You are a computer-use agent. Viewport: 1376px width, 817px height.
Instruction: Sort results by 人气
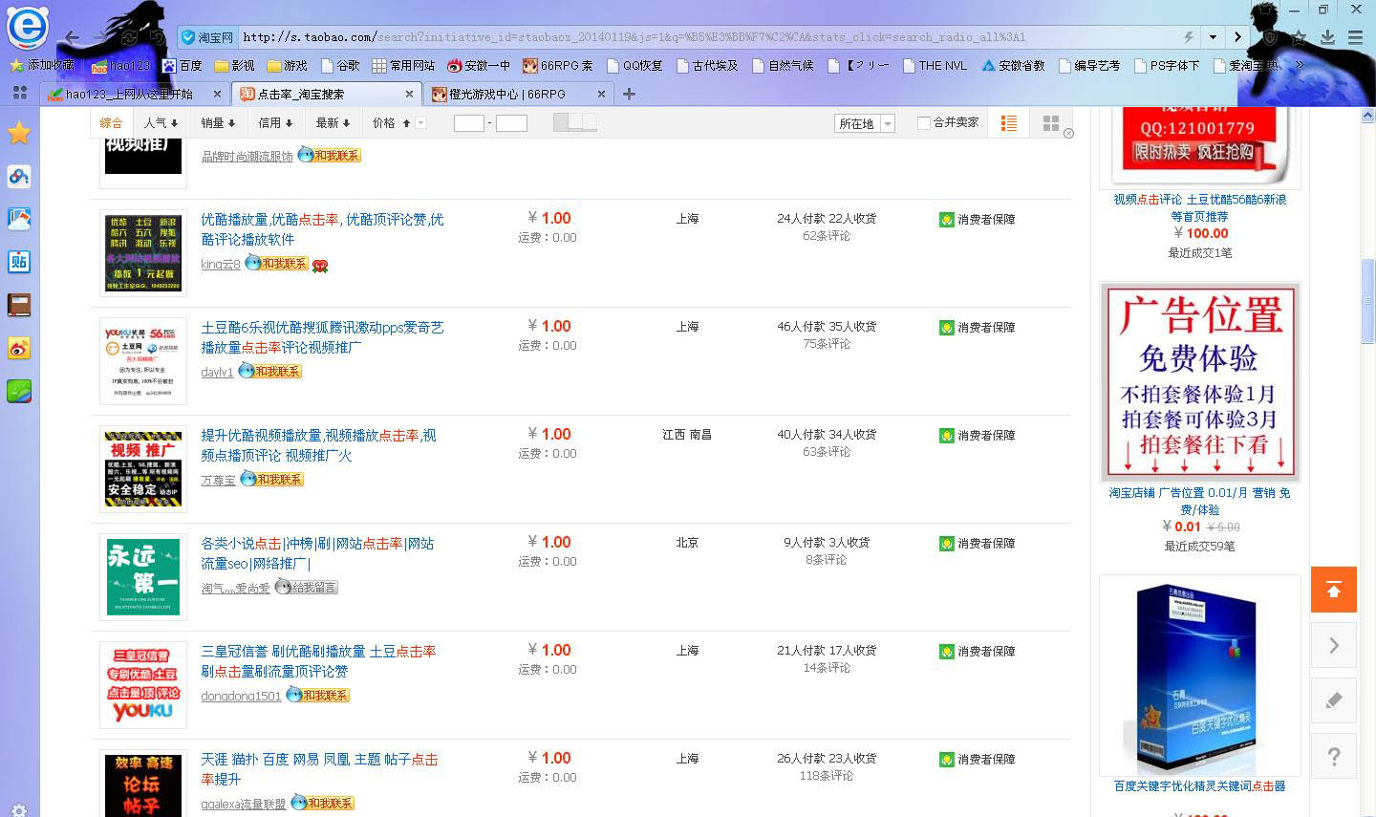tap(161, 123)
